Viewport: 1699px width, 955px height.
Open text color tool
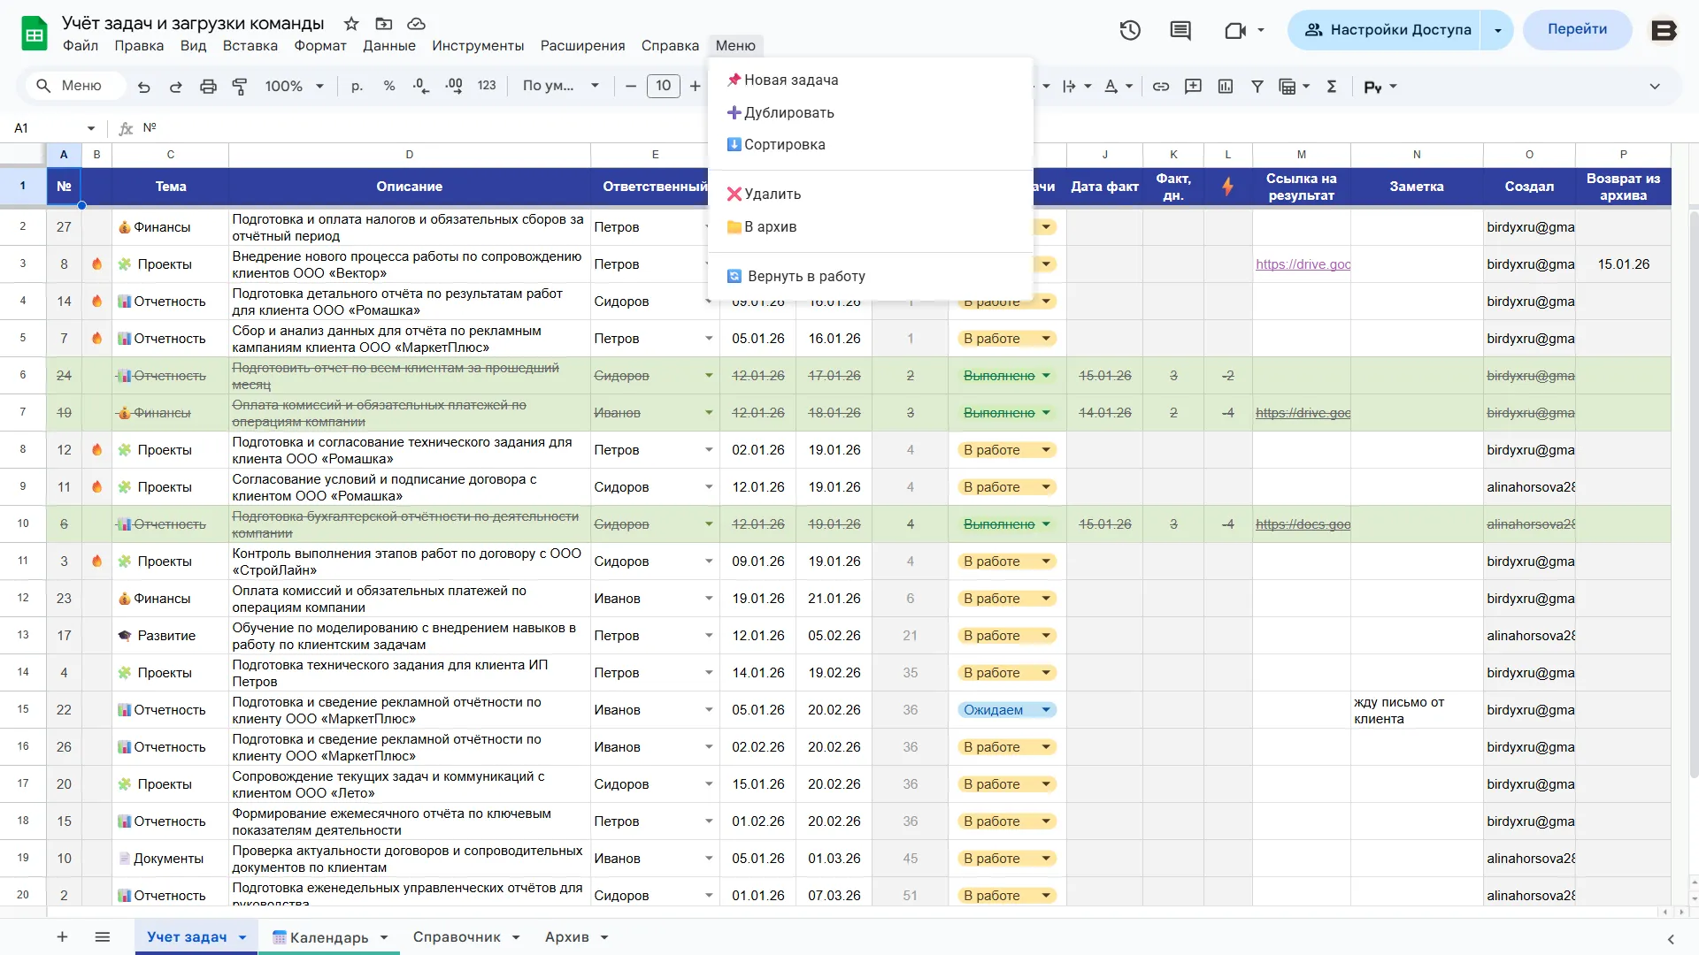1111,86
